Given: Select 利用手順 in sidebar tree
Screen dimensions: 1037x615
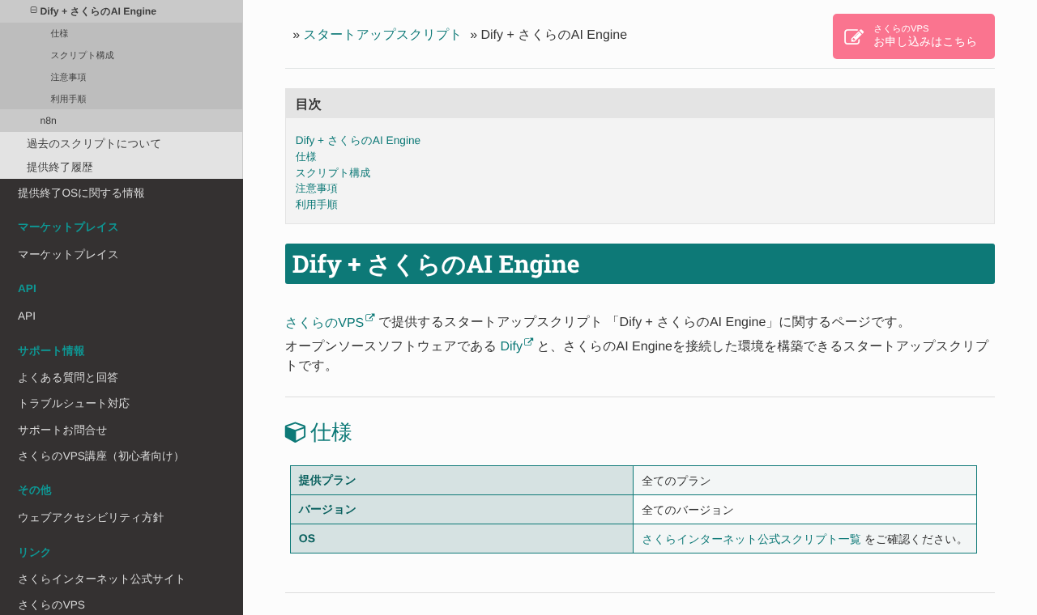Looking at the screenshot, I should pyautogui.click(x=122, y=99).
